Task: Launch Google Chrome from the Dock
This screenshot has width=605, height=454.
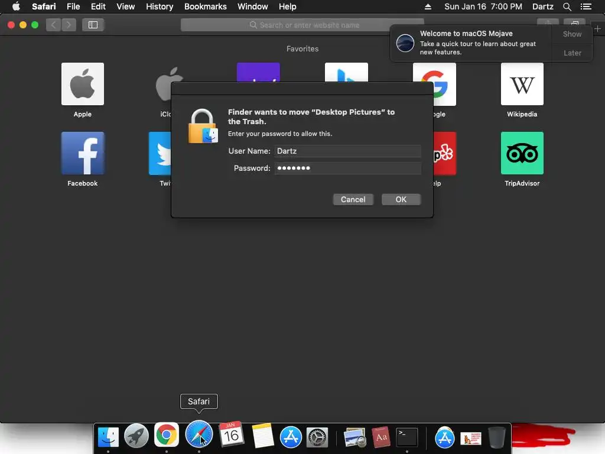Action: [x=166, y=435]
